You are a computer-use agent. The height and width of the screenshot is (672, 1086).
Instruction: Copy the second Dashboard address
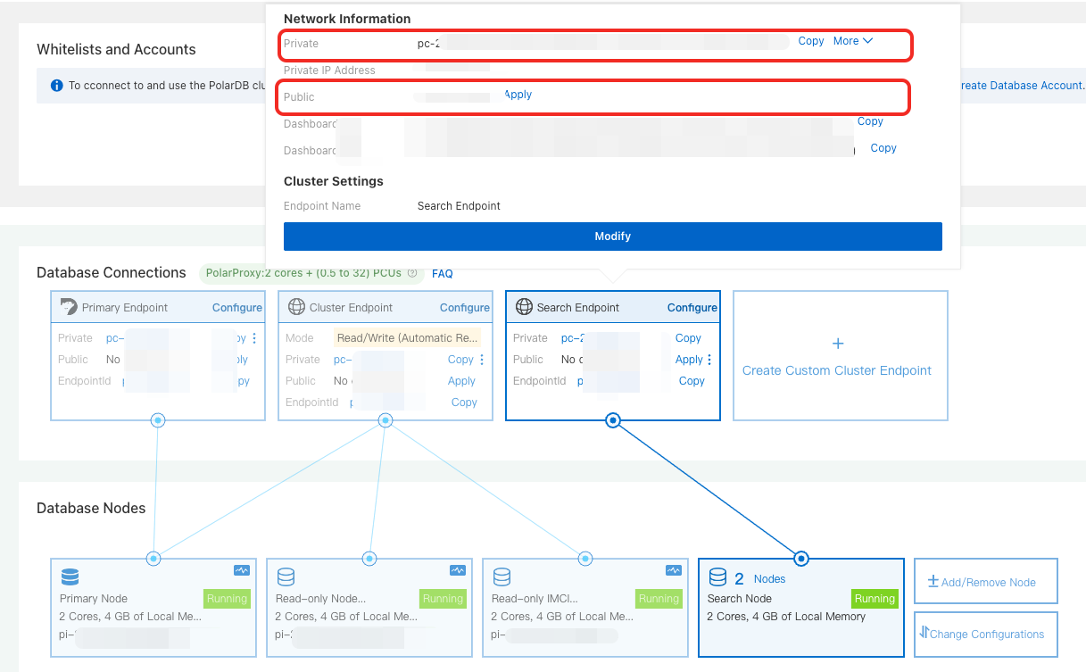pos(883,148)
